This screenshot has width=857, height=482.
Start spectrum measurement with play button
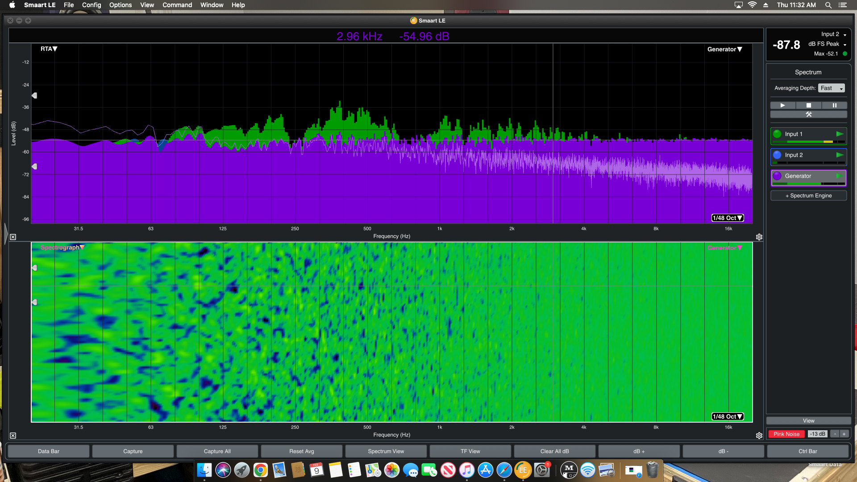[x=782, y=105]
